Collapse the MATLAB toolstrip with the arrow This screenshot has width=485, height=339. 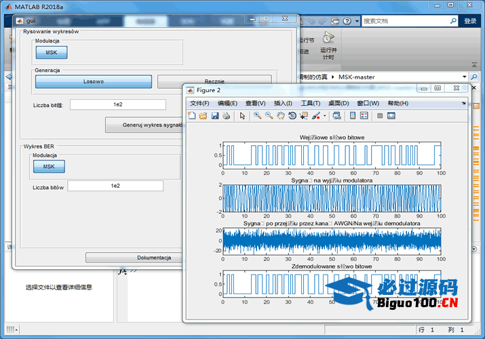coord(474,64)
